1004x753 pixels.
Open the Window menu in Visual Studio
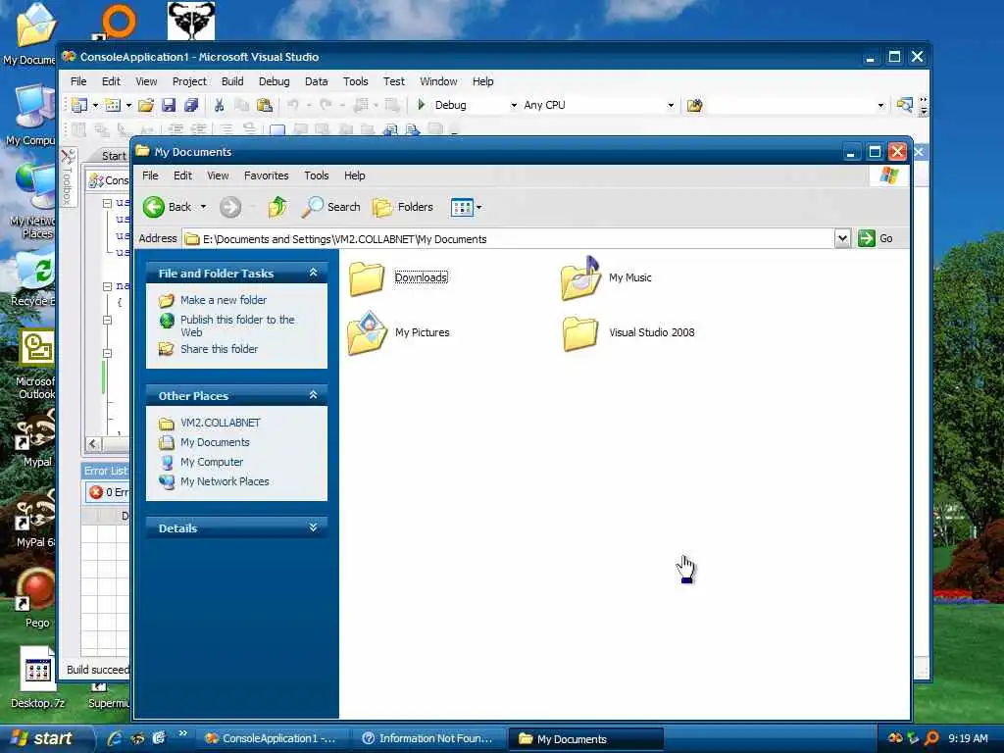(x=438, y=81)
